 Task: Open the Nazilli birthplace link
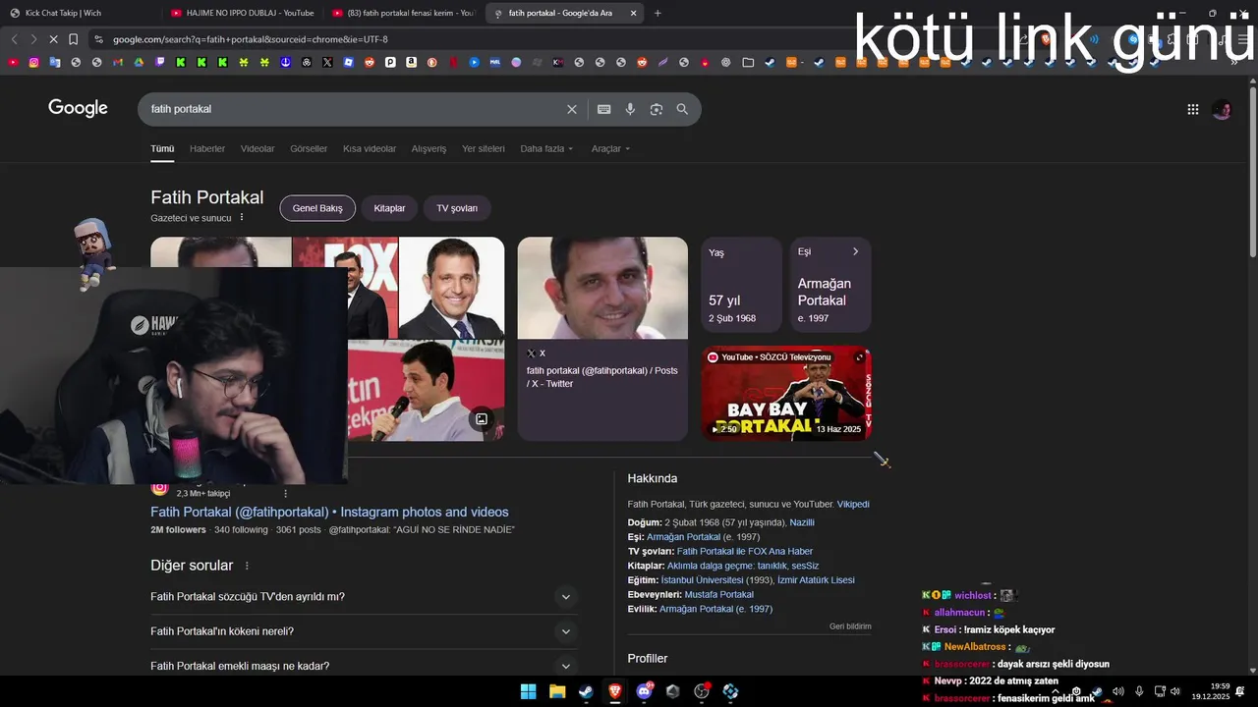(x=802, y=522)
